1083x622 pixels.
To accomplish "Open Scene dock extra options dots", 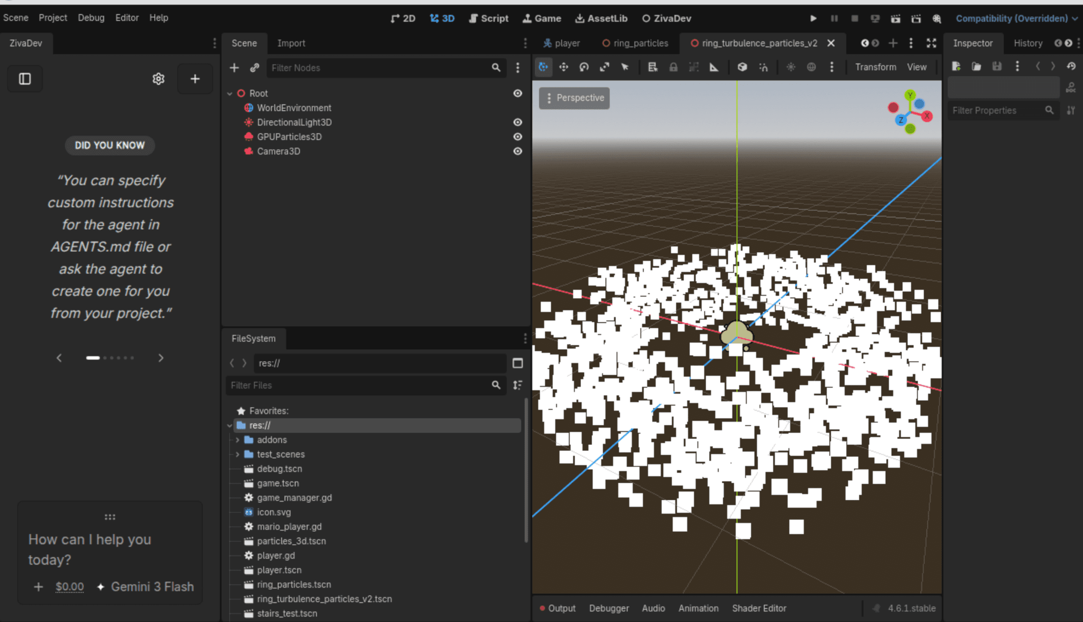I will (x=518, y=68).
